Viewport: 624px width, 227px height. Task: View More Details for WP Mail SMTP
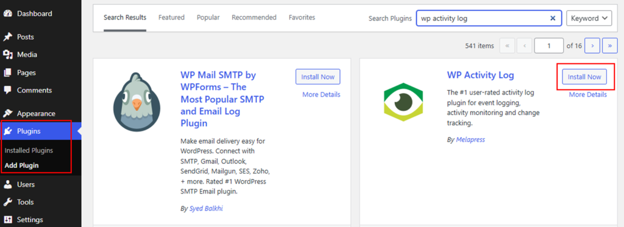[321, 94]
